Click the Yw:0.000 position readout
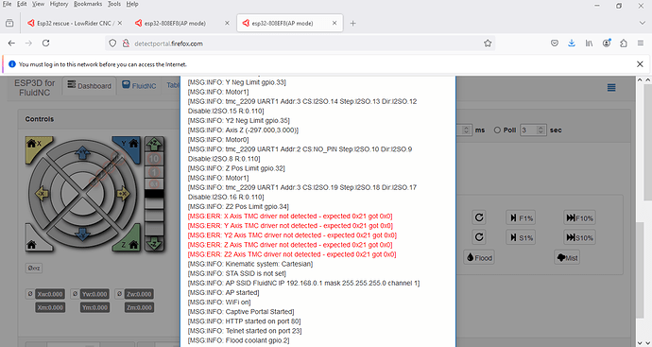This screenshot has height=347, width=652. click(94, 294)
